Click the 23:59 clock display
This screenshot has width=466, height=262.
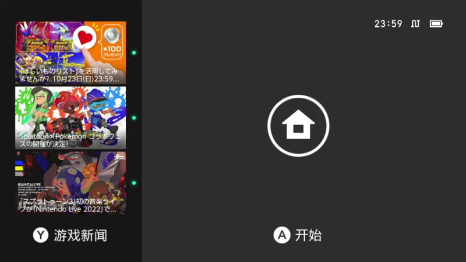point(388,24)
